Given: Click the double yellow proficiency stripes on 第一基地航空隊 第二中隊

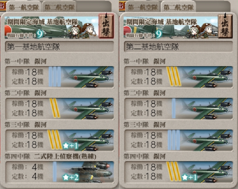Looking at the screenshot, I should pyautogui.click(x=55, y=108).
